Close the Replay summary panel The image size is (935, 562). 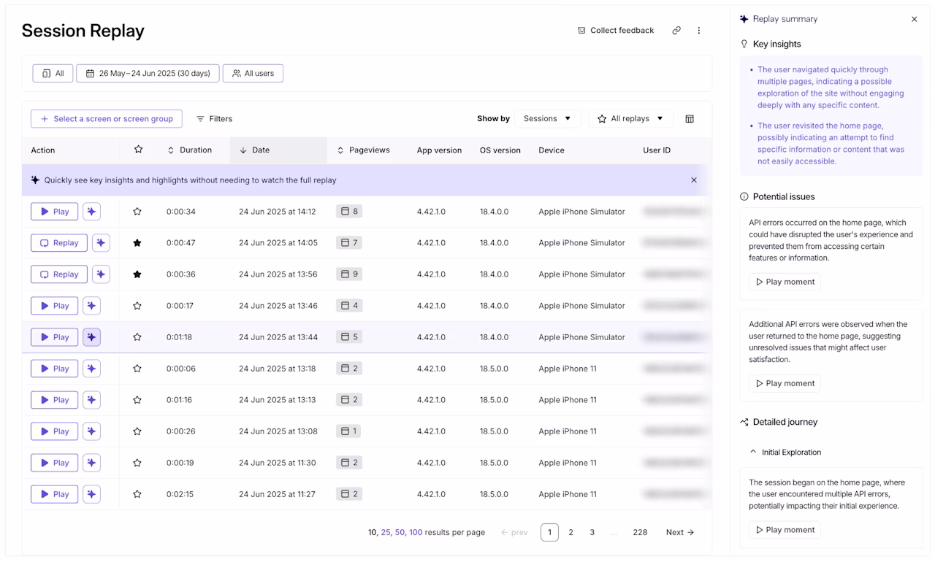tap(915, 19)
